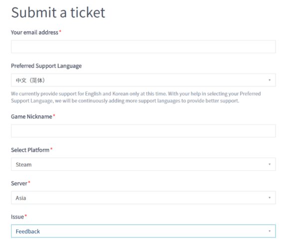Click the red asterisk beside Game Nickname
This screenshot has width=299, height=248.
tap(54, 116)
